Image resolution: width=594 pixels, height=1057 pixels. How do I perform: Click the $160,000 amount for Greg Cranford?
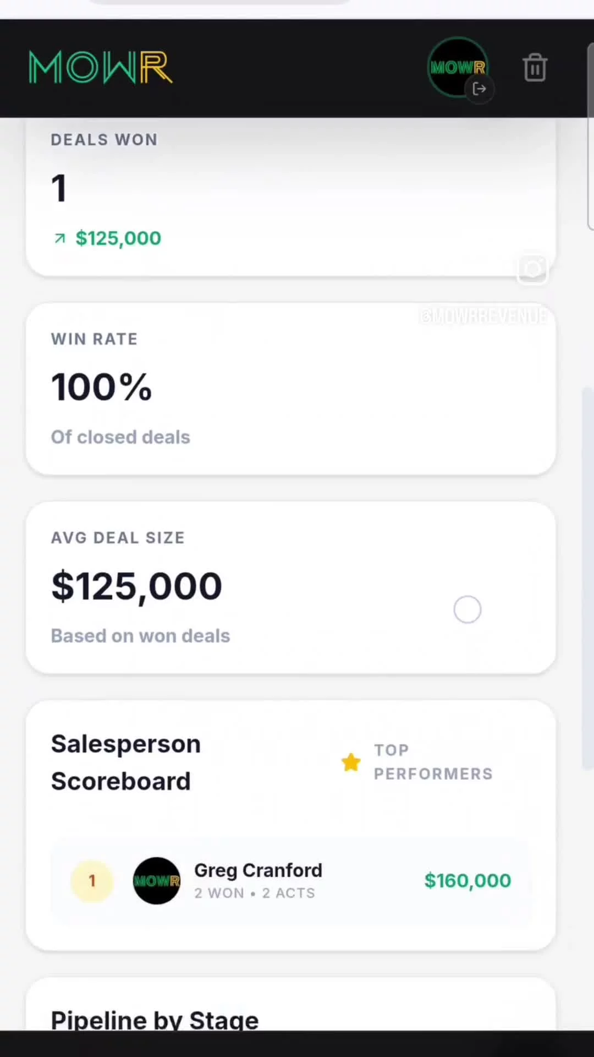click(x=468, y=881)
